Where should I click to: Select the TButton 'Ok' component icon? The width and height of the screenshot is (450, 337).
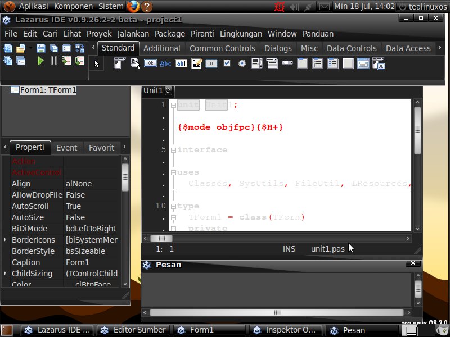pyautogui.click(x=150, y=63)
